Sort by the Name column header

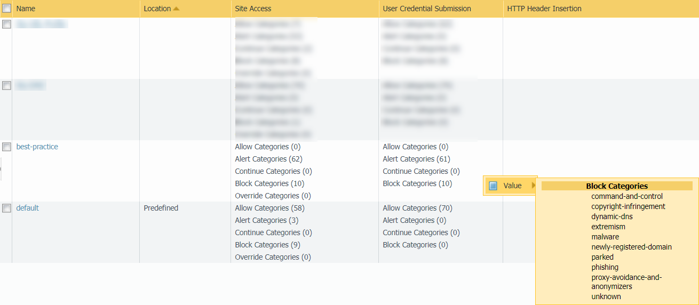(x=26, y=9)
